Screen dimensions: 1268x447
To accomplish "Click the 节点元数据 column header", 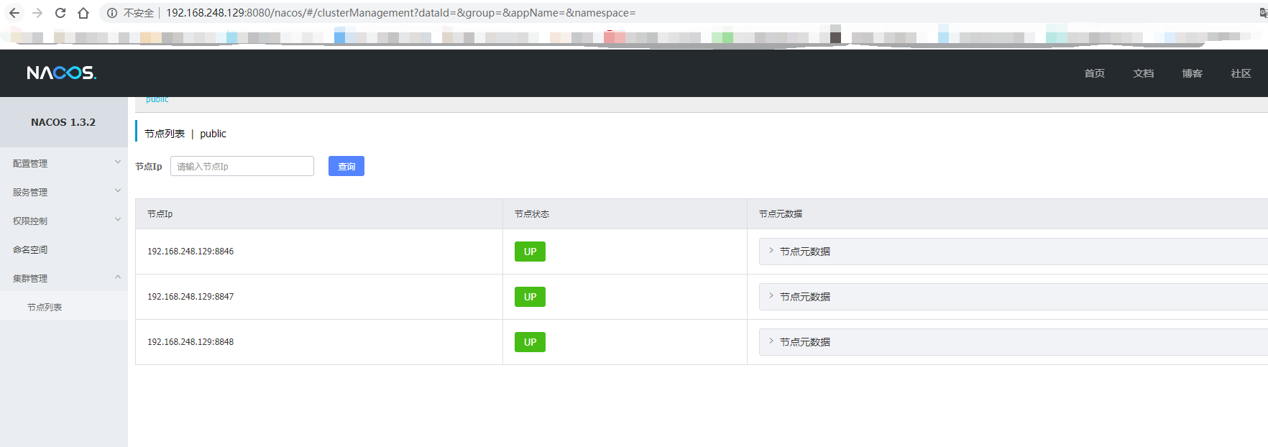I will point(781,214).
